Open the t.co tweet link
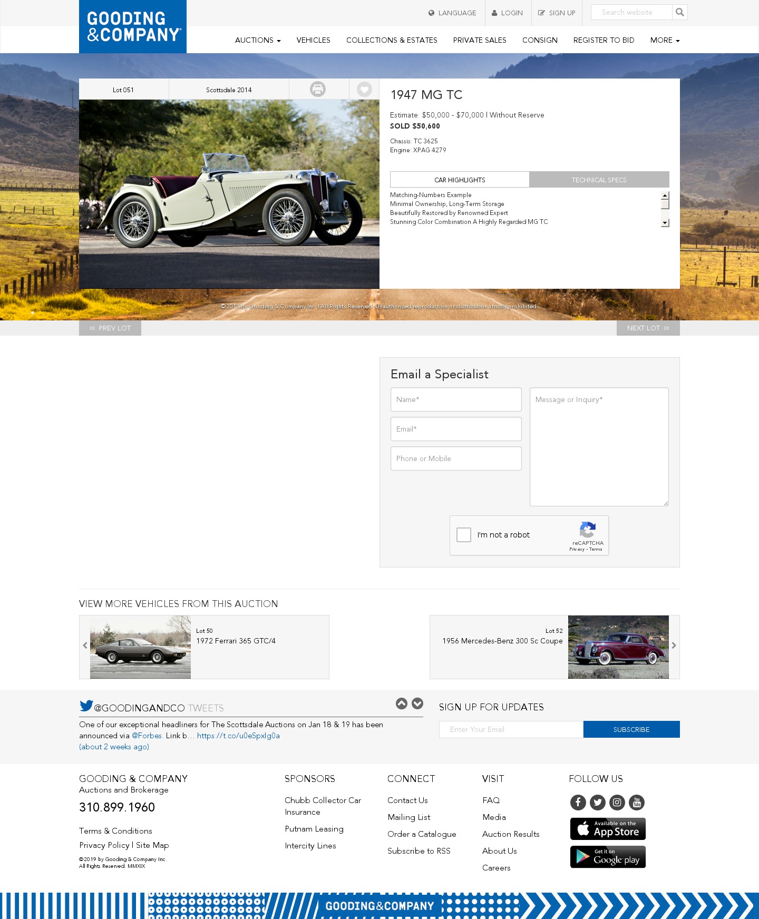The height and width of the screenshot is (919, 759). (238, 736)
